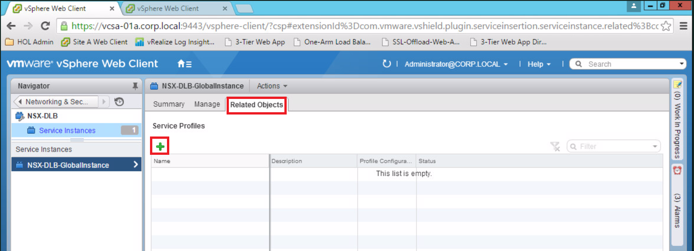Viewport: 694px width, 251px height.
Task: Click the refresh icon beside Administrator
Action: (x=387, y=64)
